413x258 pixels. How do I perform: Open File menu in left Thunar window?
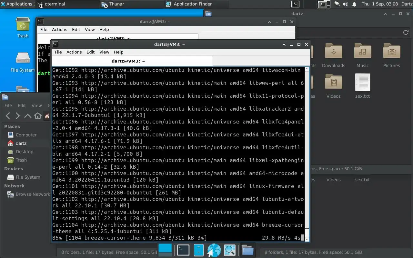pyautogui.click(x=8, y=105)
